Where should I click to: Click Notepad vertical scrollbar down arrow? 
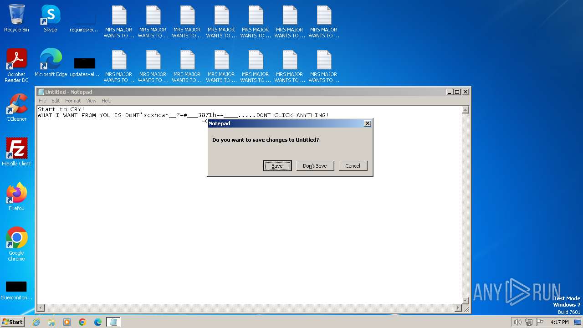click(465, 300)
